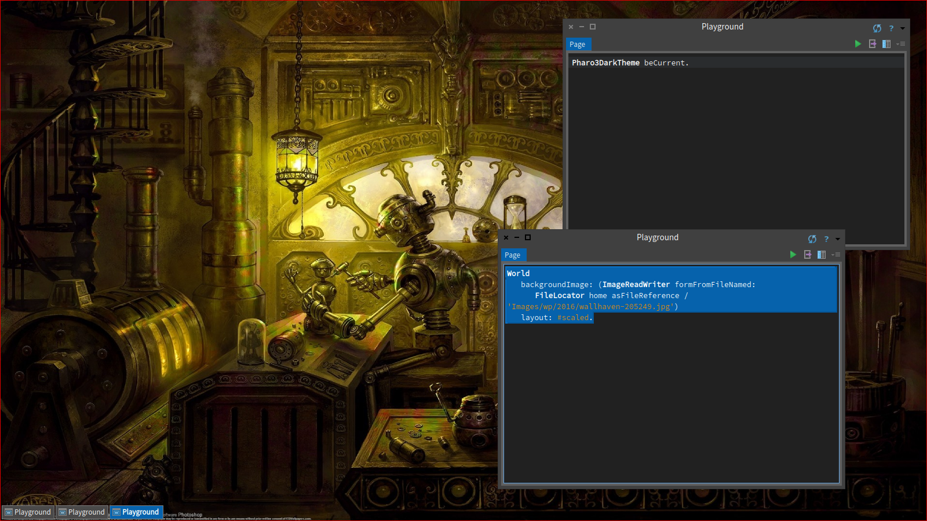Open help question mark in back Playground title bar
927x521 pixels.
pos(891,28)
